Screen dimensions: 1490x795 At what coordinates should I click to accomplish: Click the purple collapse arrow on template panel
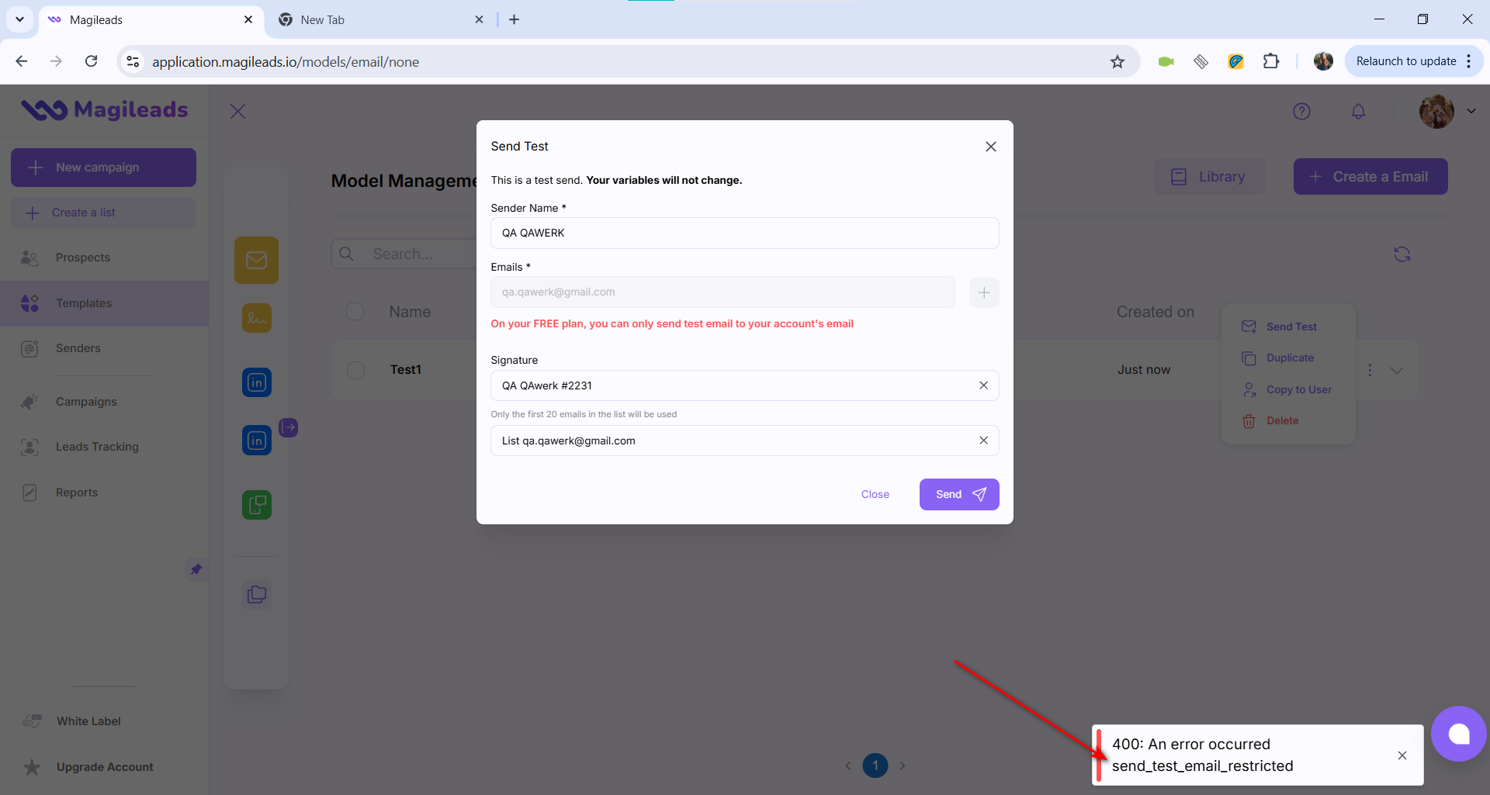tap(289, 427)
